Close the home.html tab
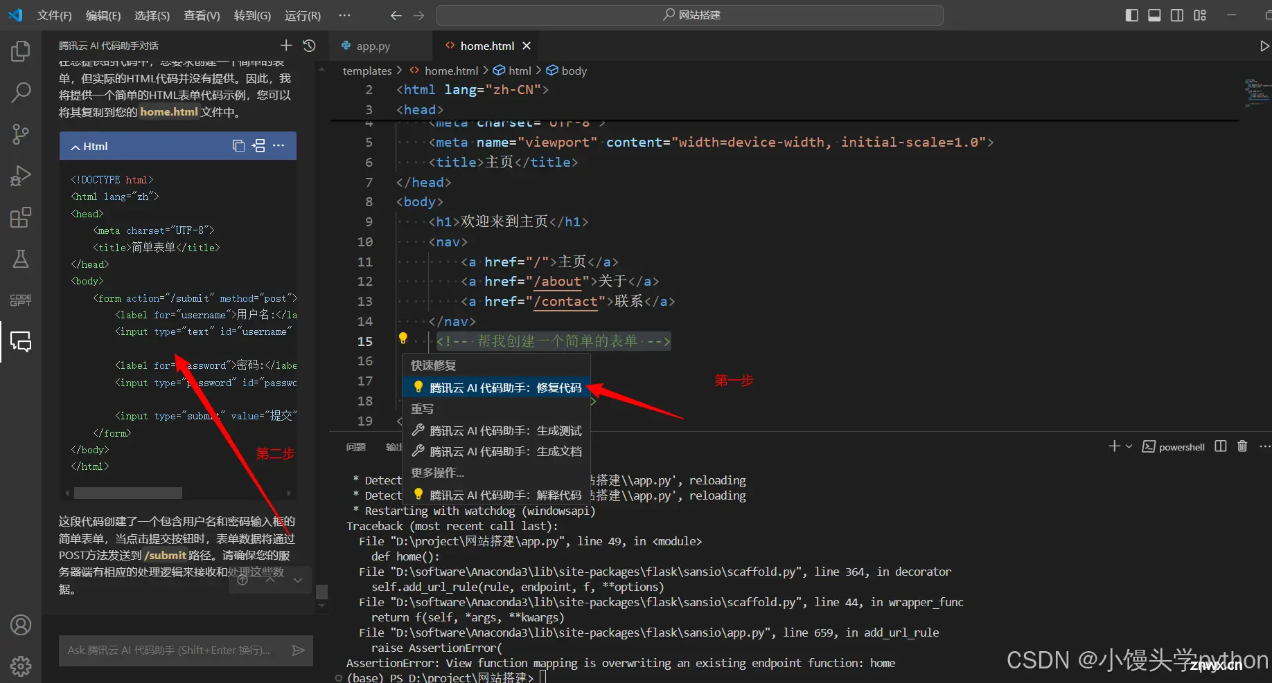Screen dimensions: 1272x683 [x=527, y=46]
